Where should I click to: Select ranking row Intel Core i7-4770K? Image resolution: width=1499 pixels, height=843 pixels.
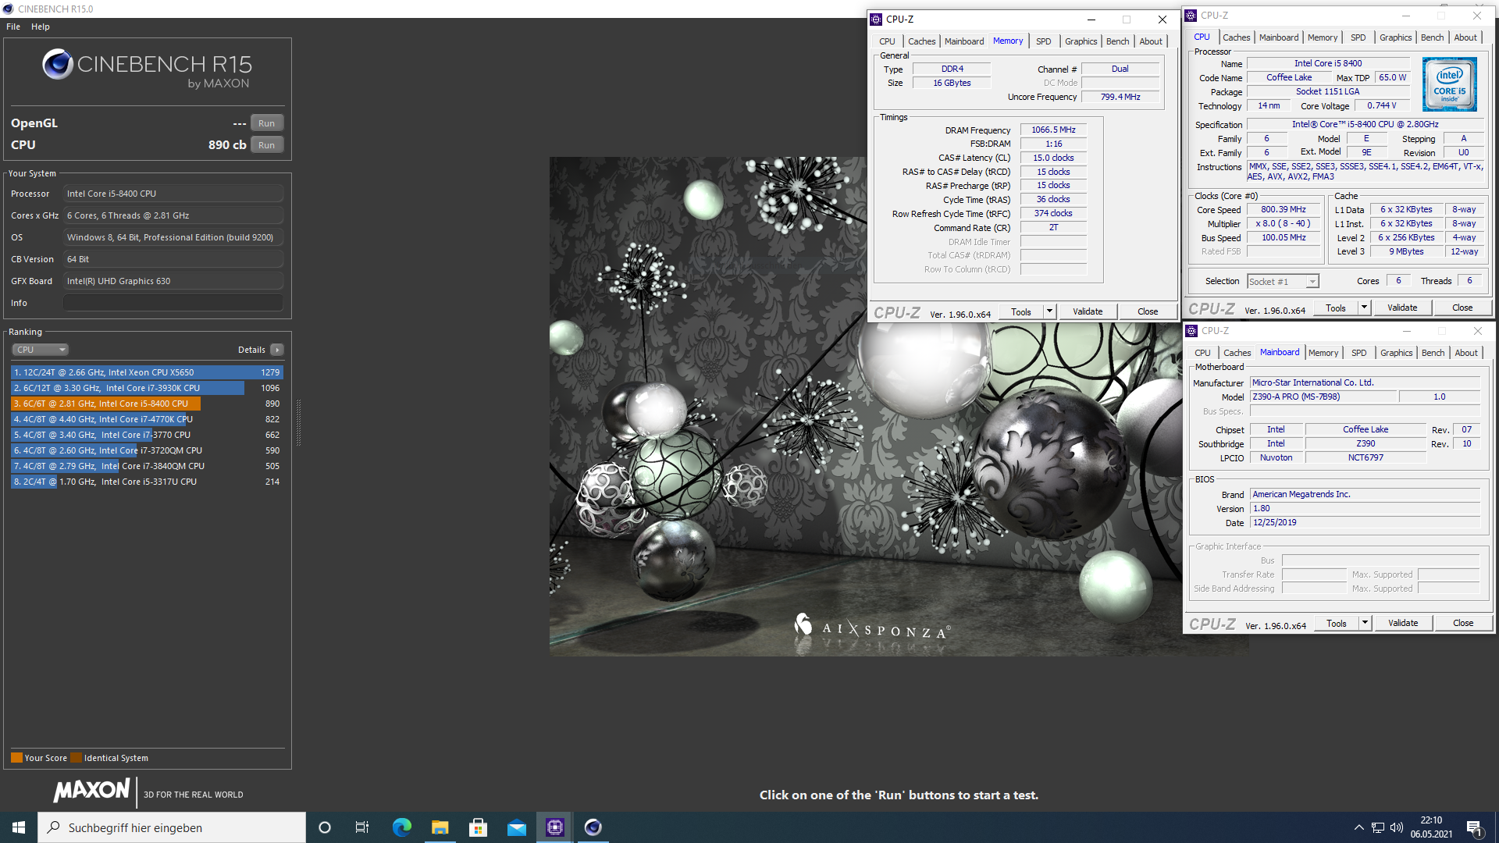[x=147, y=419]
